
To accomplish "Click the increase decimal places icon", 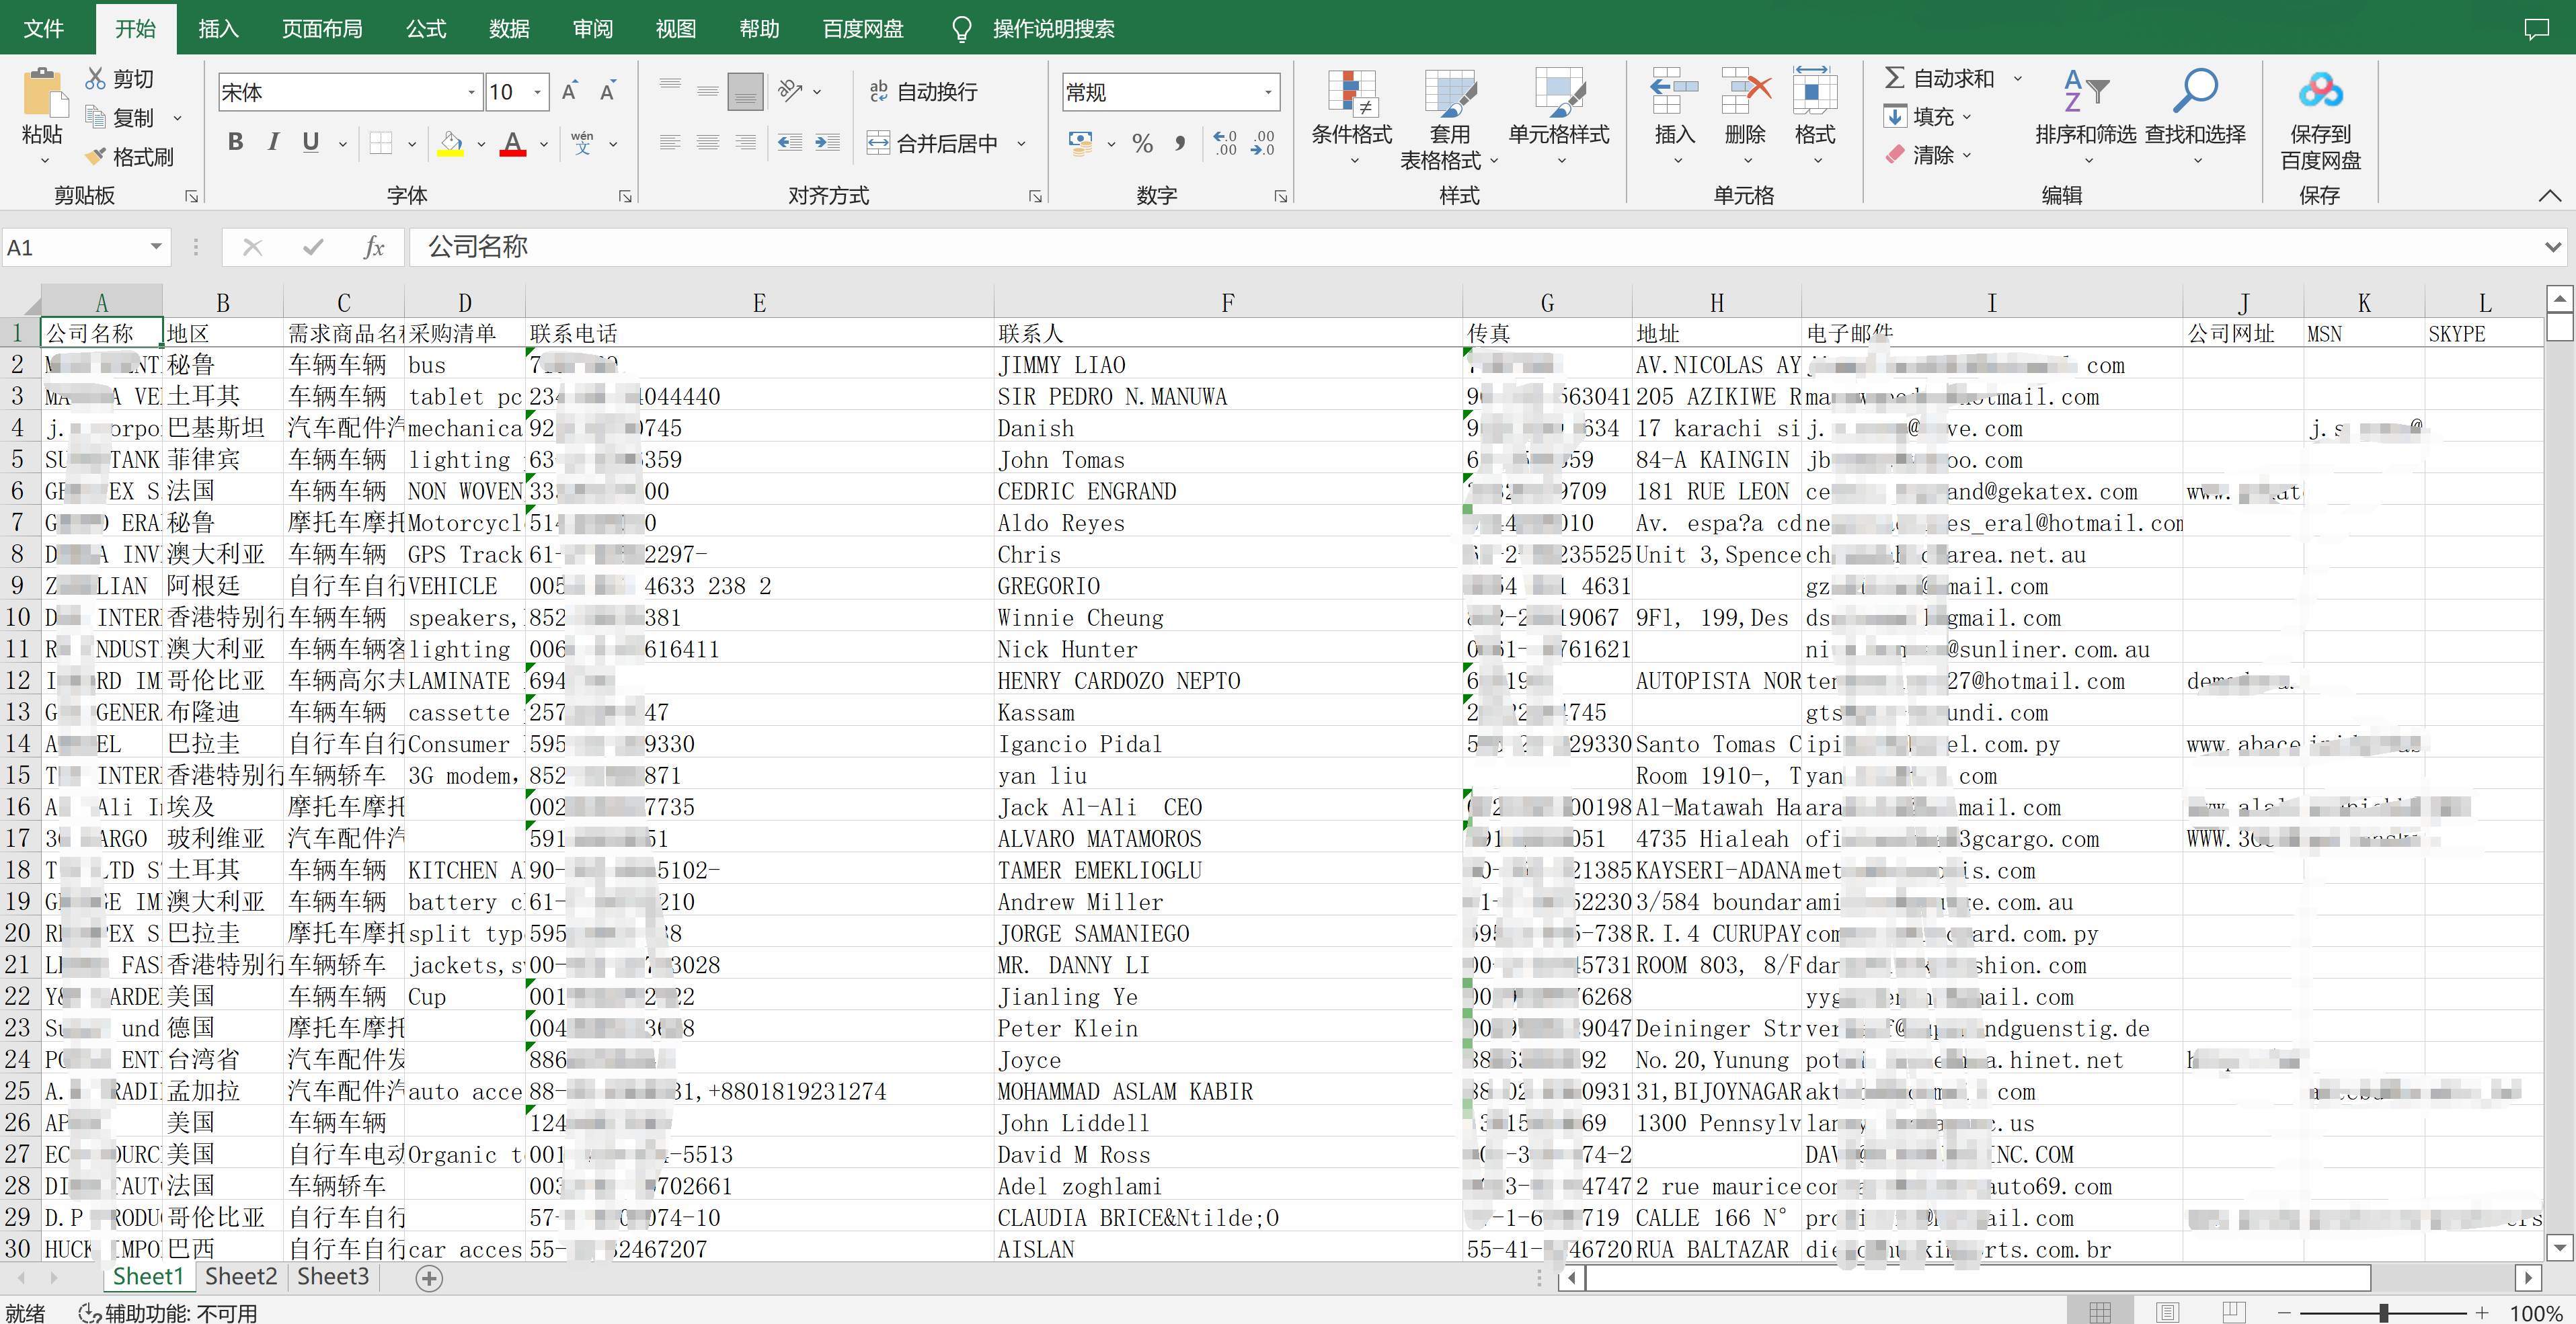I will point(1225,143).
